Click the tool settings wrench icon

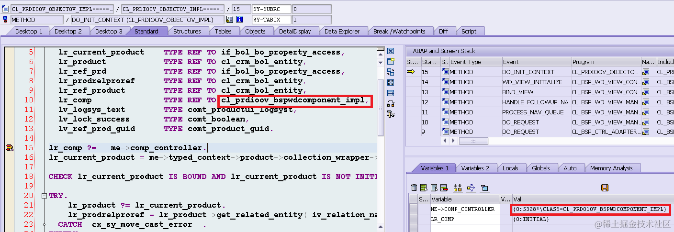[x=391, y=114]
